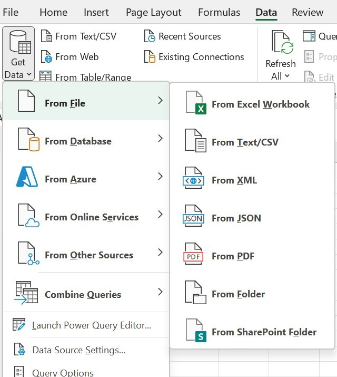
Task: Select the Combine Queries menu label
Action: [x=83, y=295]
